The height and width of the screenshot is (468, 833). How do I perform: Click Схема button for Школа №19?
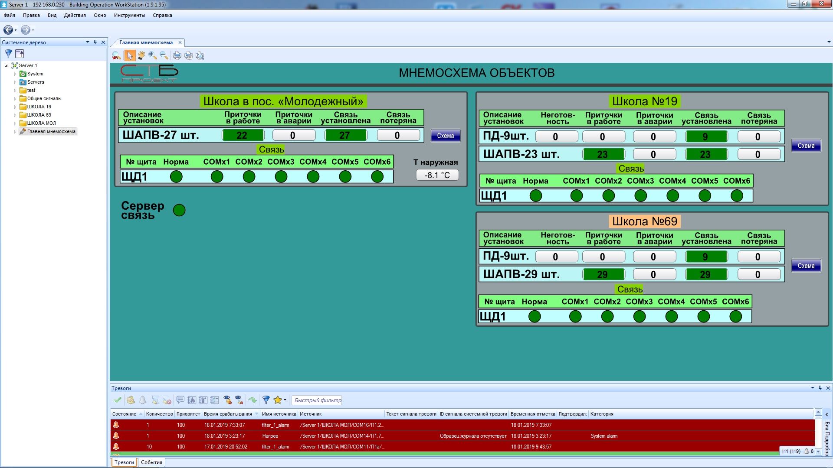(806, 146)
